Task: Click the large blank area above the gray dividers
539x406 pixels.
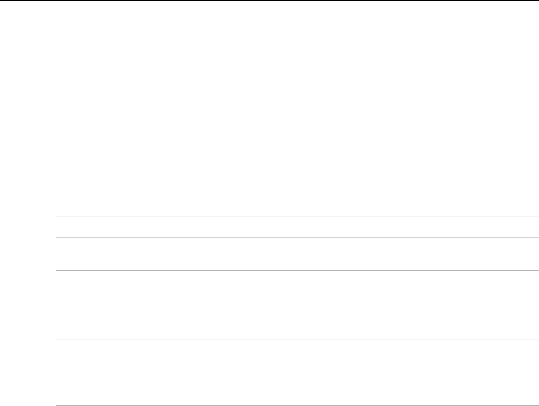Action: [269, 148]
